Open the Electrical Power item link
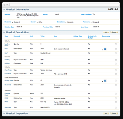Viewport: 123px width, 119px height. pyautogui.click(x=7, y=94)
